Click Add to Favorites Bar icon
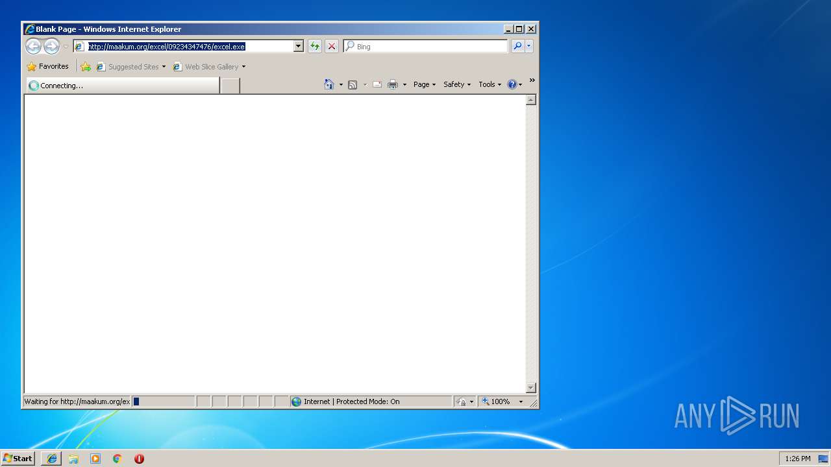 click(86, 66)
